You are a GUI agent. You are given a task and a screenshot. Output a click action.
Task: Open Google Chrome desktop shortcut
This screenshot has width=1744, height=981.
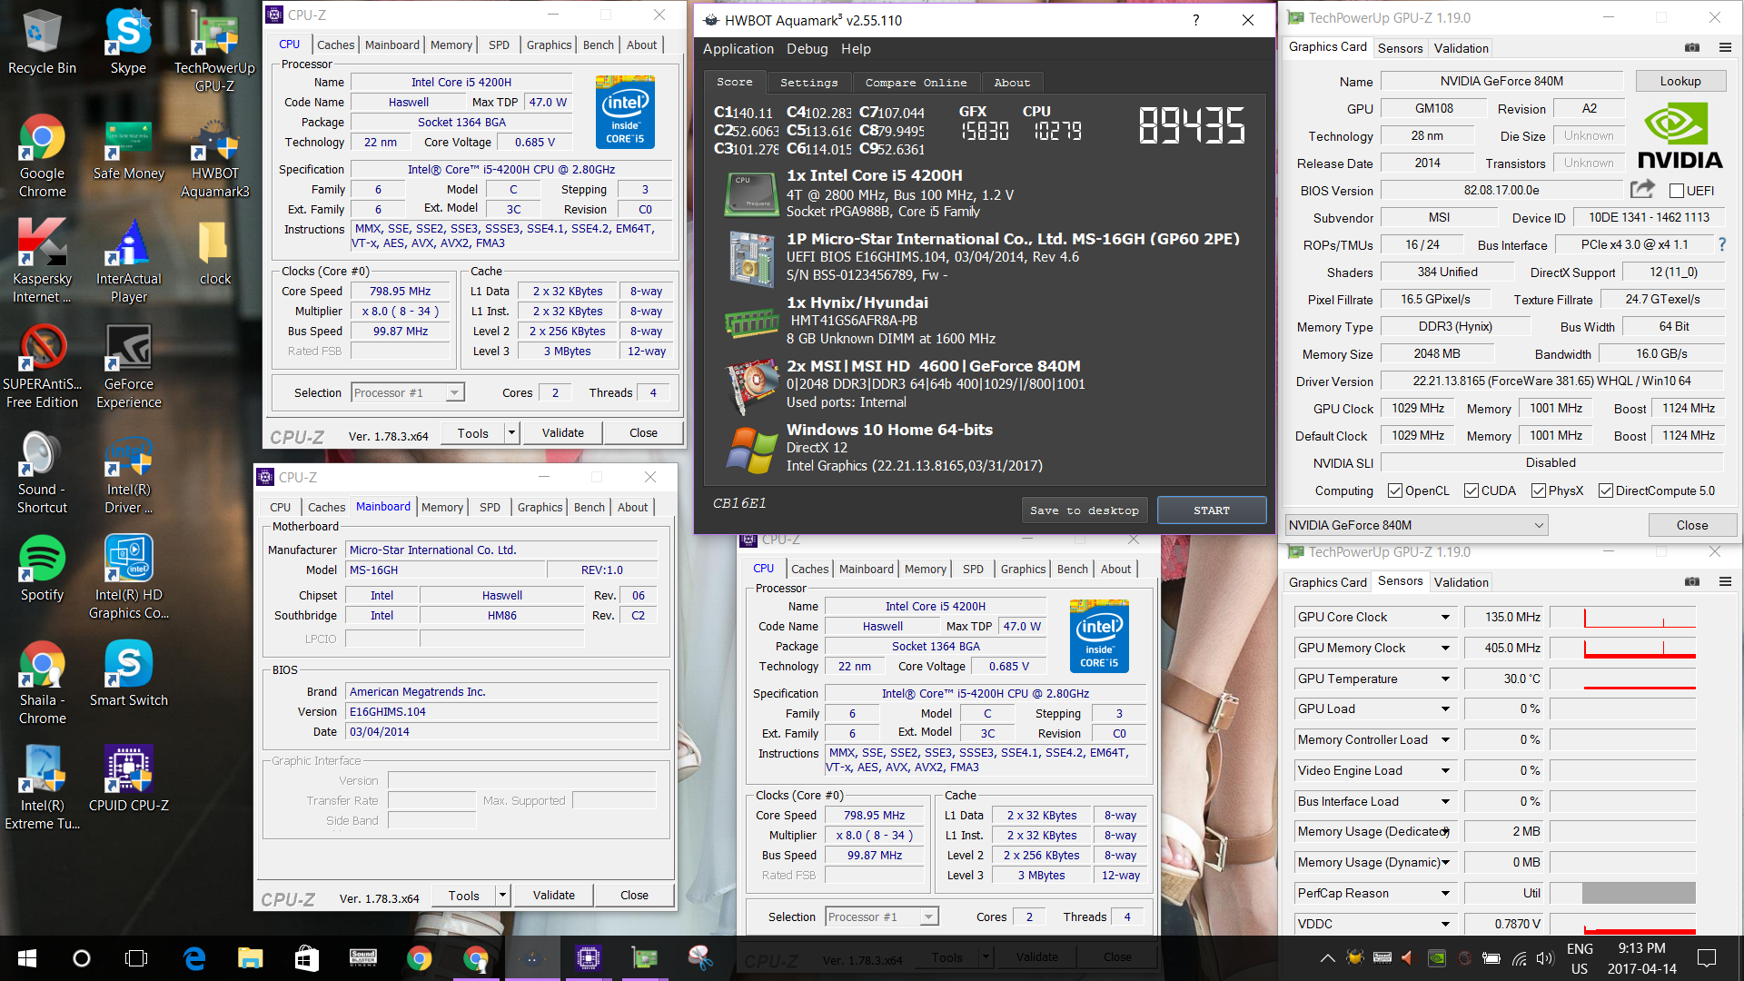42,156
